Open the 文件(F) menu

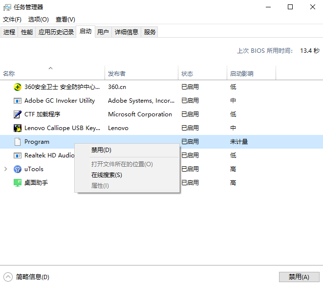point(12,20)
